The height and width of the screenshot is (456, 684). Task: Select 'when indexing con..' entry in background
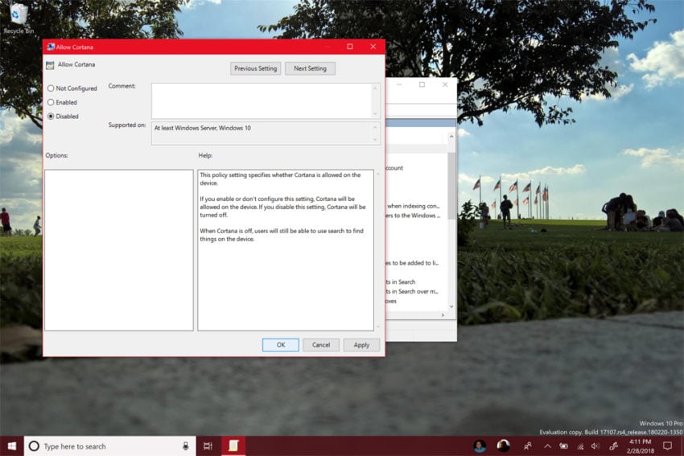pyautogui.click(x=413, y=206)
